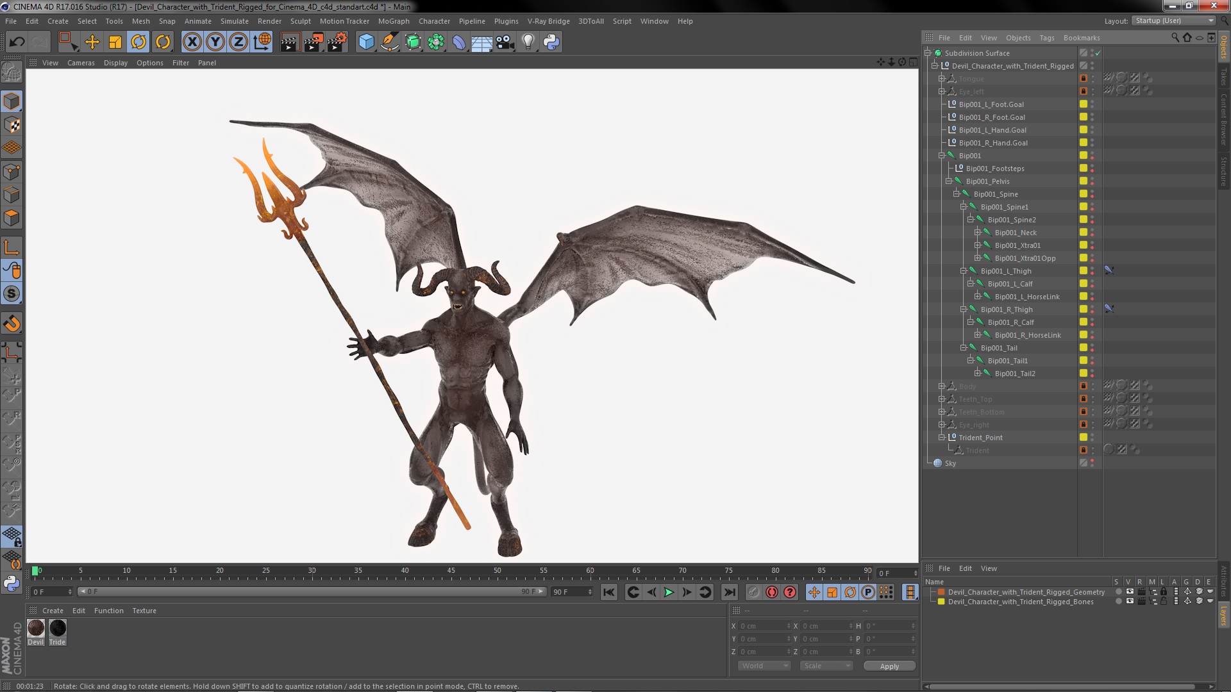The image size is (1231, 692).
Task: Toggle Autokeying red button
Action: pos(772,592)
